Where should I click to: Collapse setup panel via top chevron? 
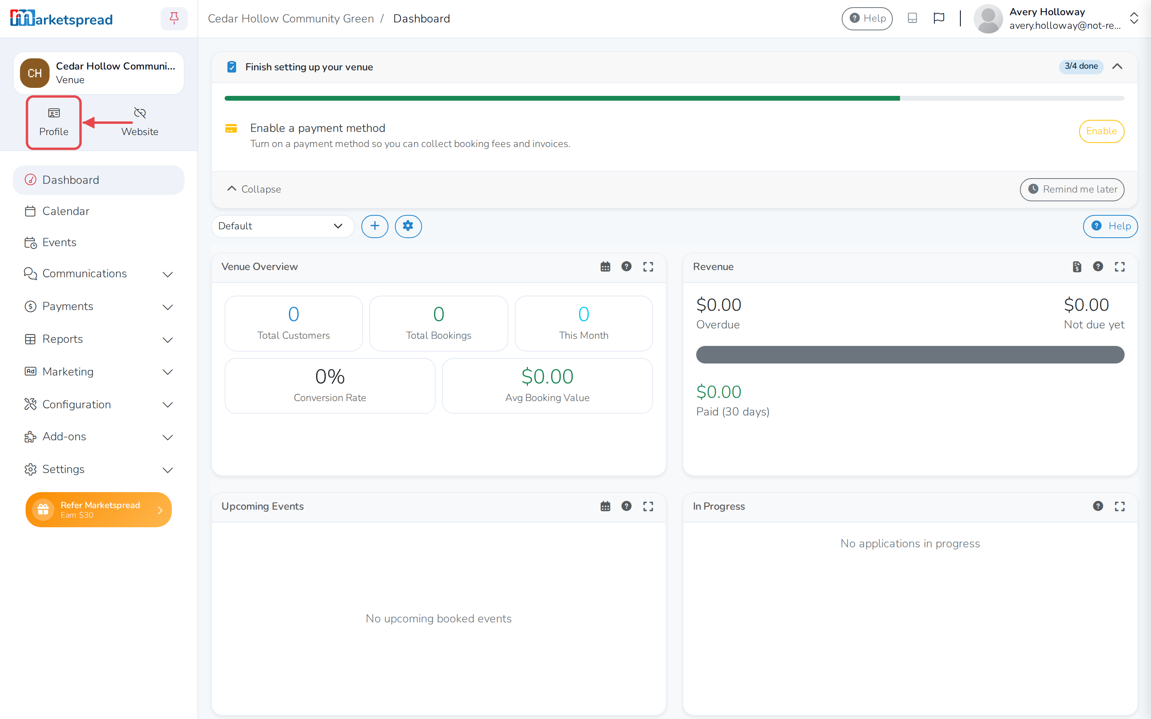click(x=1117, y=67)
